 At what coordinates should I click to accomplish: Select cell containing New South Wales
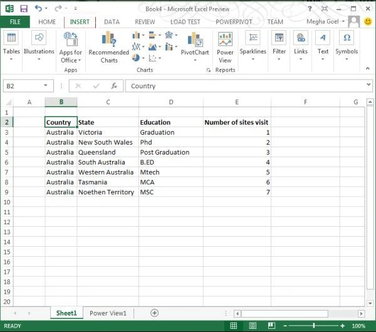click(108, 142)
